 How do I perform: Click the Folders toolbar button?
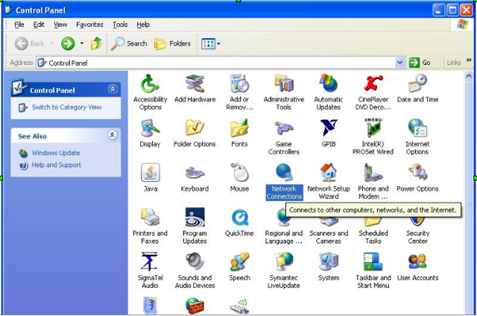click(x=172, y=44)
